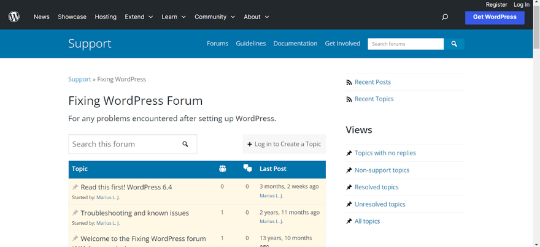Expand the Extend menu
The width and height of the screenshot is (540, 247).
click(x=139, y=17)
